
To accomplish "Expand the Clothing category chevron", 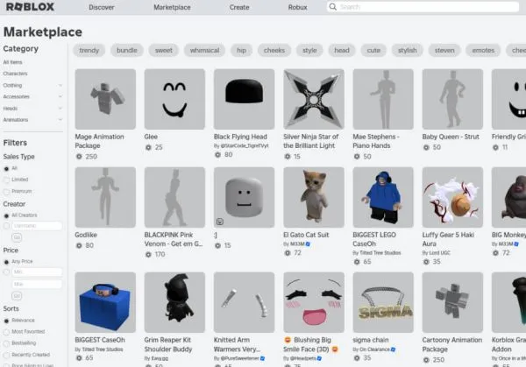I will coord(60,85).
